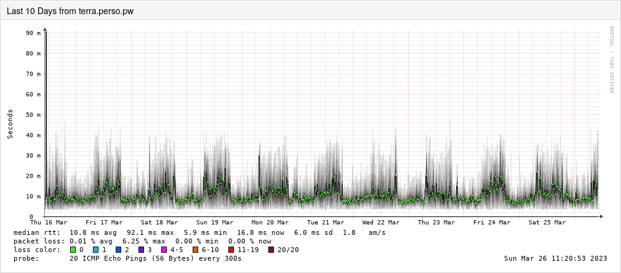The height and width of the screenshot is (273, 621).
Task: Select the dark blue loss 2 swatch
Action: tap(118, 250)
